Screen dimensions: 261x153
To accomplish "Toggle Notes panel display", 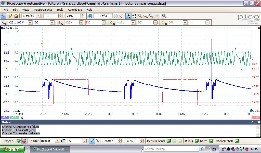I will point(211,141).
